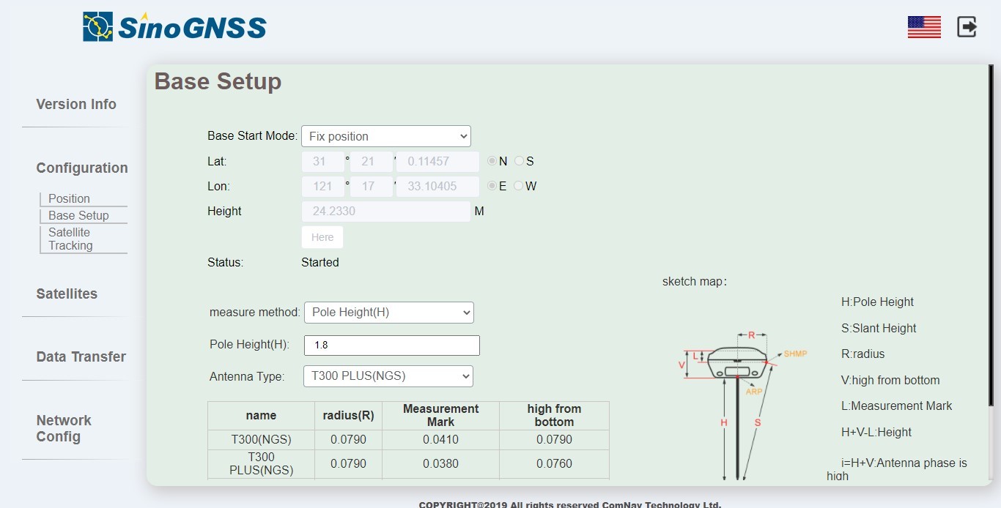1001x508 pixels.
Task: Open Version Info menu section
Action: (76, 105)
